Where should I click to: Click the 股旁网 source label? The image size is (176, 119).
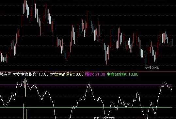point(6,74)
